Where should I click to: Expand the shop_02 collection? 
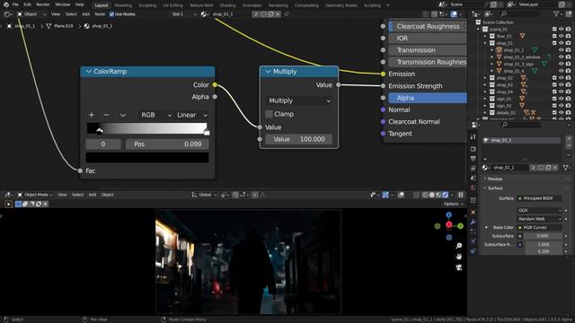pyautogui.click(x=485, y=78)
